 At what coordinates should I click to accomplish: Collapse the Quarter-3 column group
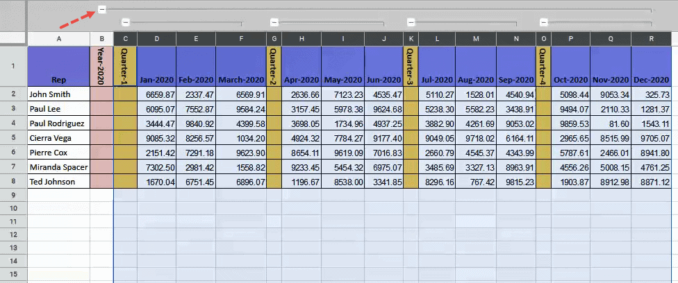tap(411, 22)
